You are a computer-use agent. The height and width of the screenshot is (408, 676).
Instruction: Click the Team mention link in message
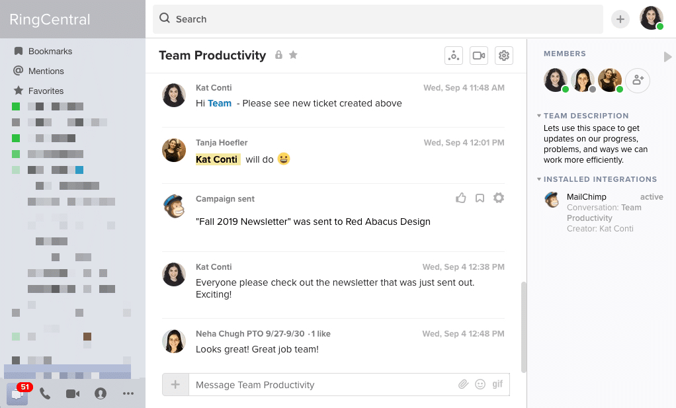220,103
